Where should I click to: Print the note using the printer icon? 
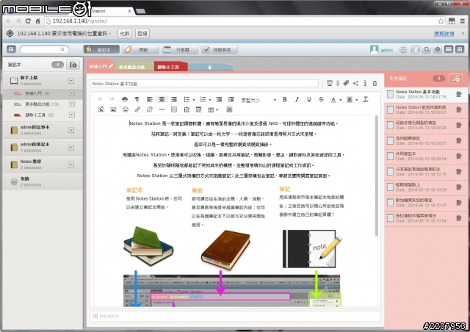click(125, 99)
